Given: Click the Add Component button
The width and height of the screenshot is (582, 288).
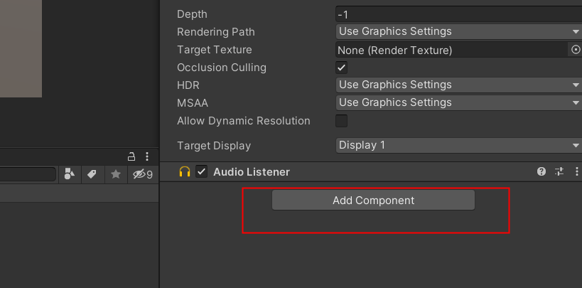Looking at the screenshot, I should [x=373, y=201].
